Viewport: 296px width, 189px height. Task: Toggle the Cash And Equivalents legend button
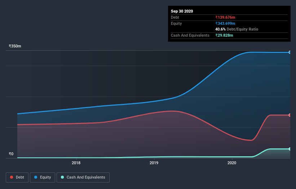coord(83,178)
